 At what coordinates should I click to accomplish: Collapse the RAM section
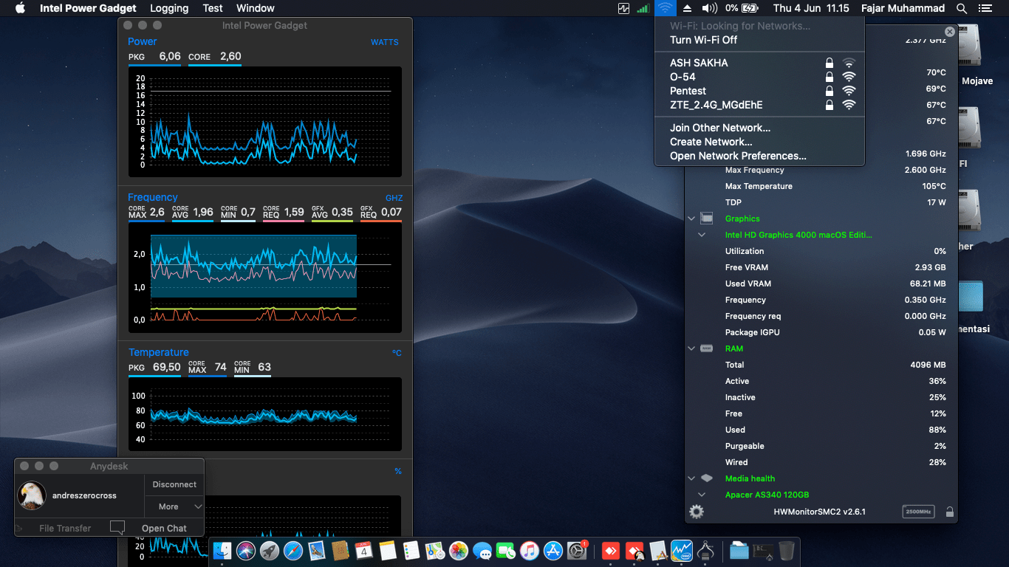691,348
